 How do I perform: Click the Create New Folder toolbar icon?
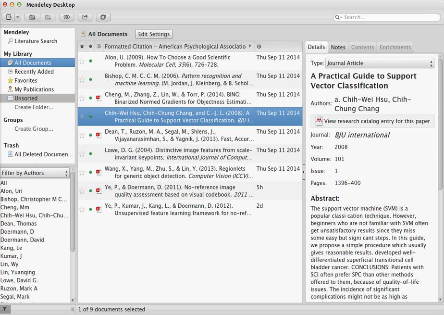coord(32,17)
